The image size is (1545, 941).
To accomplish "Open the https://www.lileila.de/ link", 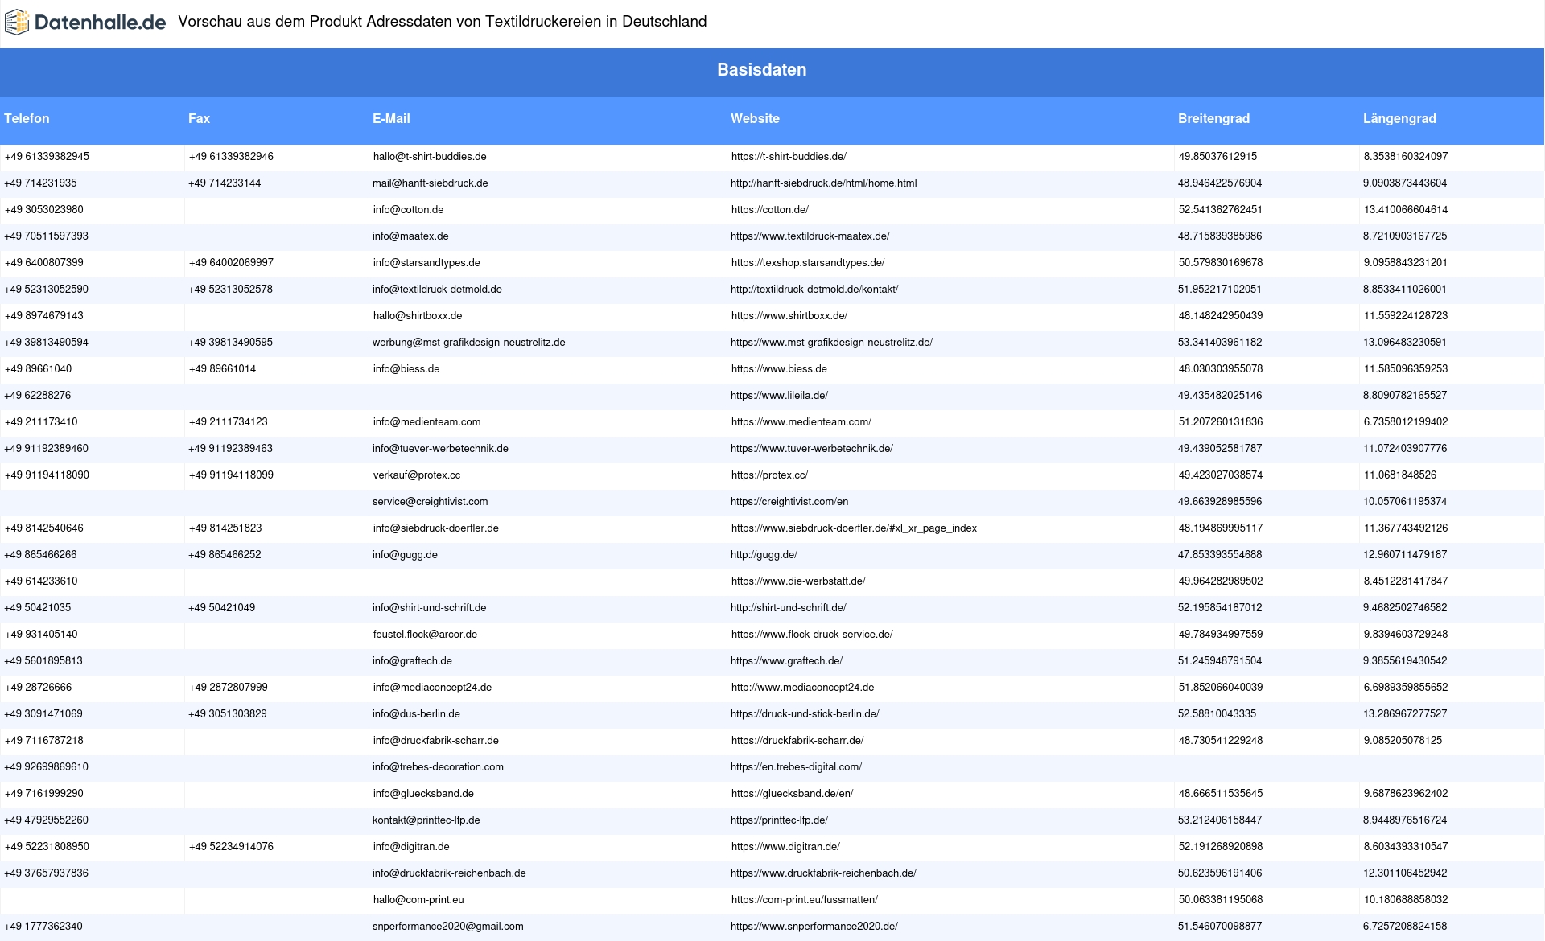I will tap(779, 396).
